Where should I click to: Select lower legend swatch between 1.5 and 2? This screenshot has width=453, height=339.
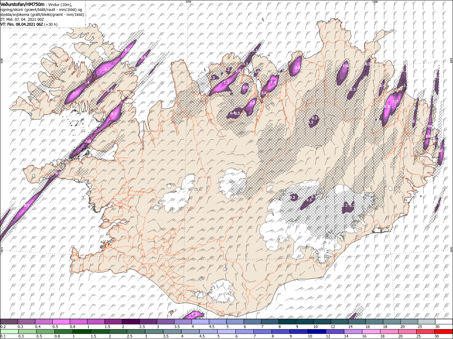point(100,332)
